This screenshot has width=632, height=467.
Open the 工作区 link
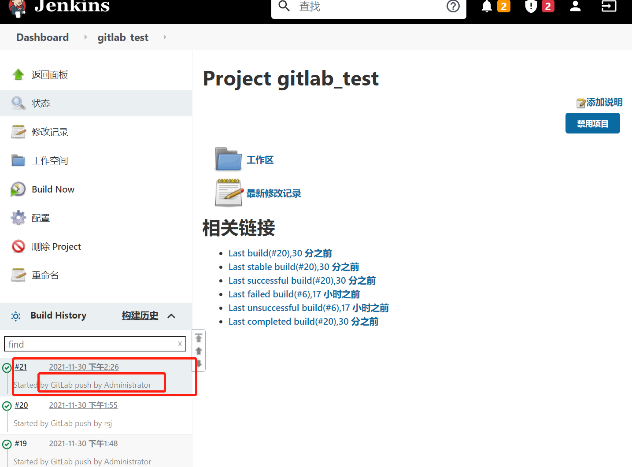pos(260,159)
